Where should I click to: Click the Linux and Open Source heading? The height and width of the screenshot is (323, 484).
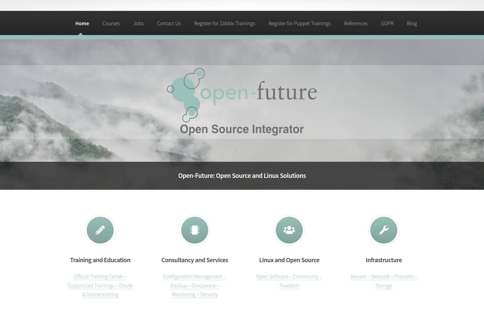click(289, 260)
